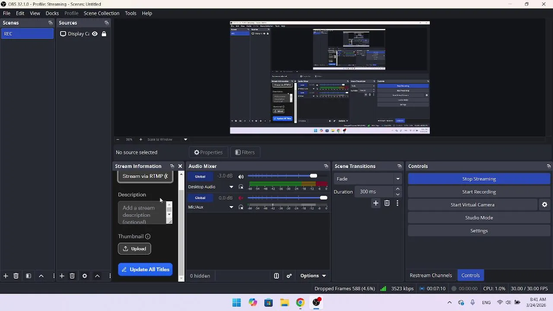Toggle Global button for Desktop Audio
Image resolution: width=553 pixels, height=311 pixels.
(x=200, y=176)
